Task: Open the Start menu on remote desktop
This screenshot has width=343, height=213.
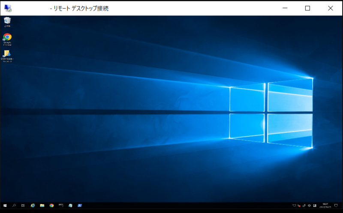Action: [x=5, y=206]
